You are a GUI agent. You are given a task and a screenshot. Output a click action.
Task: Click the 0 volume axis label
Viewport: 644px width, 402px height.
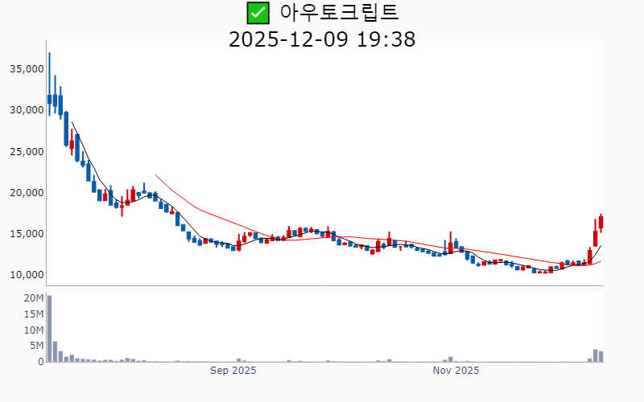[40, 362]
